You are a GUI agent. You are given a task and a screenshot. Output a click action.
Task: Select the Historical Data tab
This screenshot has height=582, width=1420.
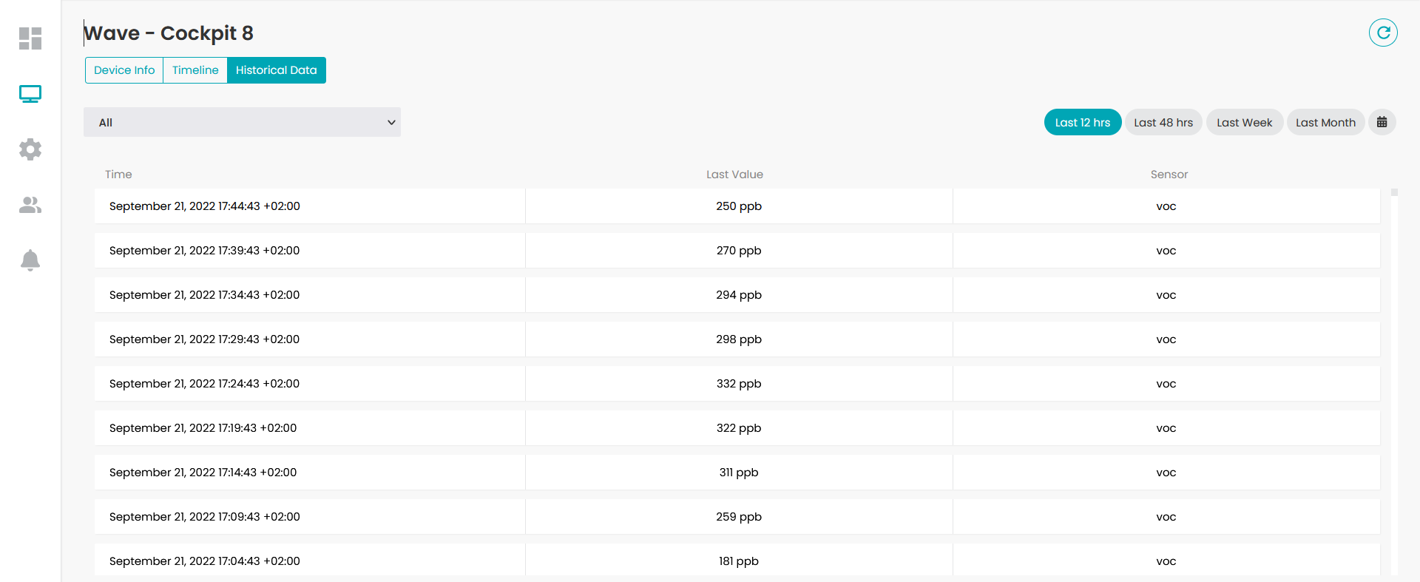(x=277, y=70)
